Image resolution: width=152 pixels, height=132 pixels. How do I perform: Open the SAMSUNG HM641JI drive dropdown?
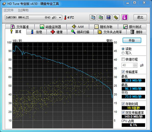33,17
